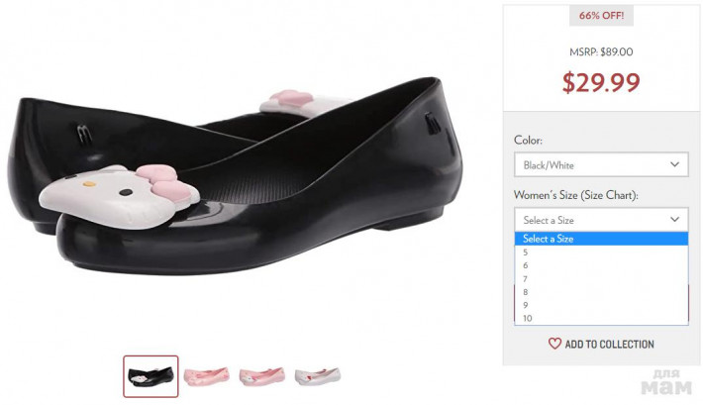Open the Color dropdown showing Black/White
The height and width of the screenshot is (405, 703).
(600, 165)
